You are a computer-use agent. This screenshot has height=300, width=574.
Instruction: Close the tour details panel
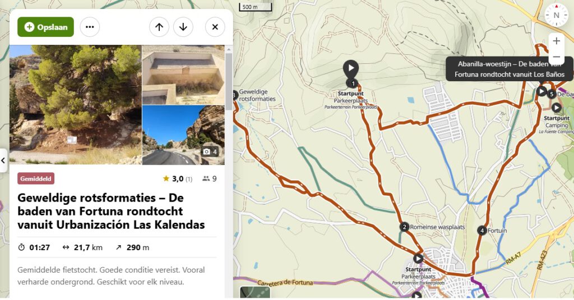(215, 27)
